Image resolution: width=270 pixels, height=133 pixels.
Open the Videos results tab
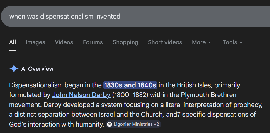pyautogui.click(x=64, y=42)
